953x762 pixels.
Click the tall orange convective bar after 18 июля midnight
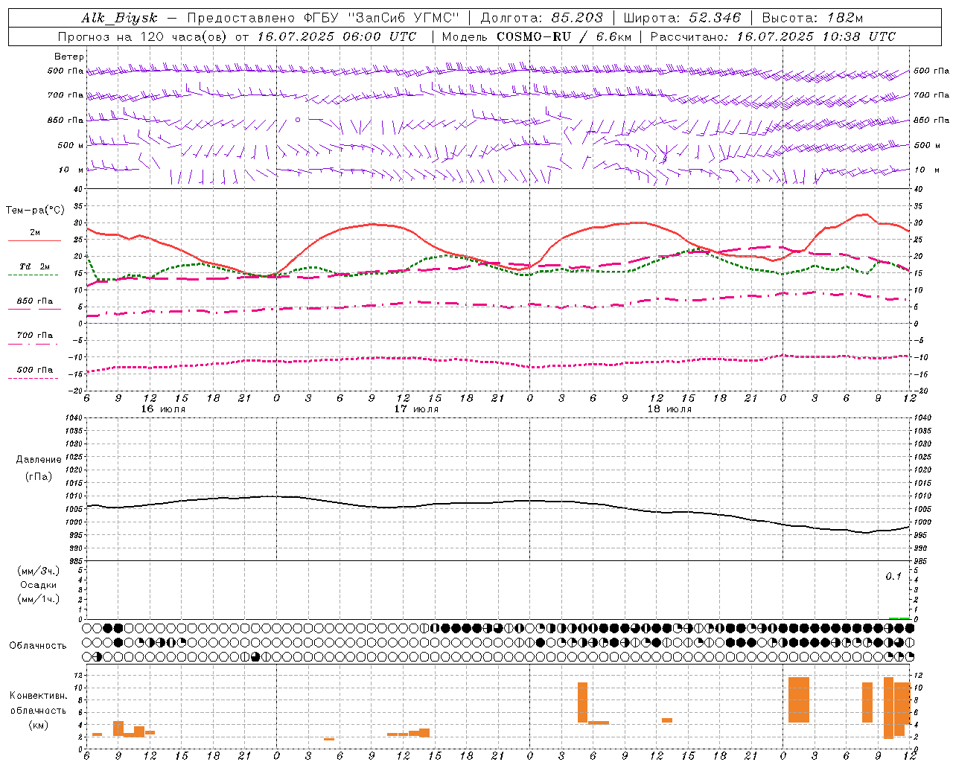pyautogui.click(x=799, y=700)
